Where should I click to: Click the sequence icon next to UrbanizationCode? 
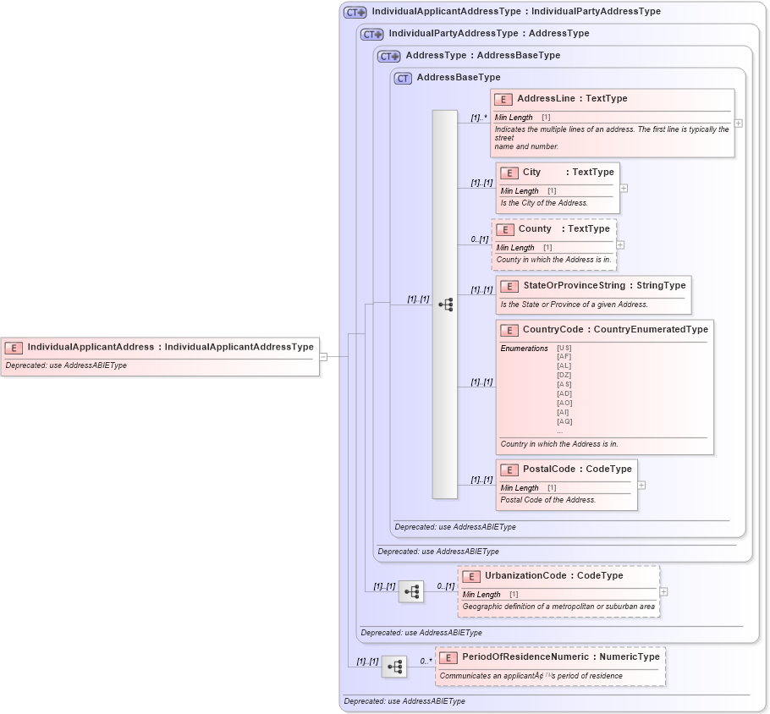point(411,592)
